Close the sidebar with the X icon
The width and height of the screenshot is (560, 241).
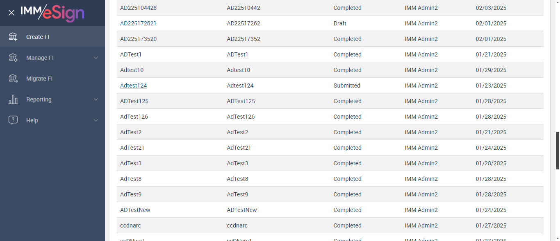[x=11, y=13]
